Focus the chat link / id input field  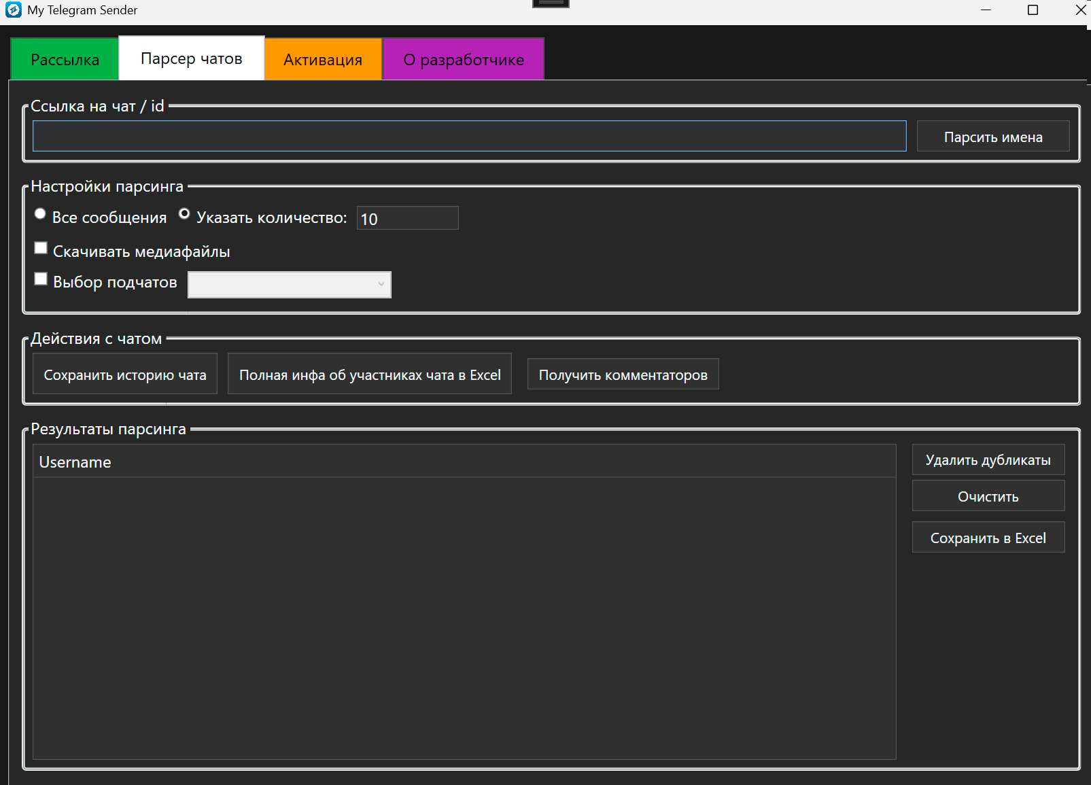pyautogui.click(x=470, y=136)
